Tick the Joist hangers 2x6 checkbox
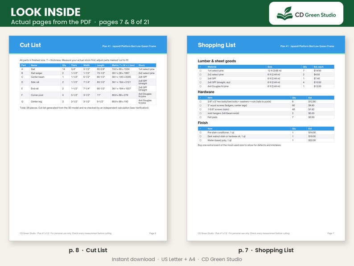This screenshot has height=266, width=354. pos(200,113)
